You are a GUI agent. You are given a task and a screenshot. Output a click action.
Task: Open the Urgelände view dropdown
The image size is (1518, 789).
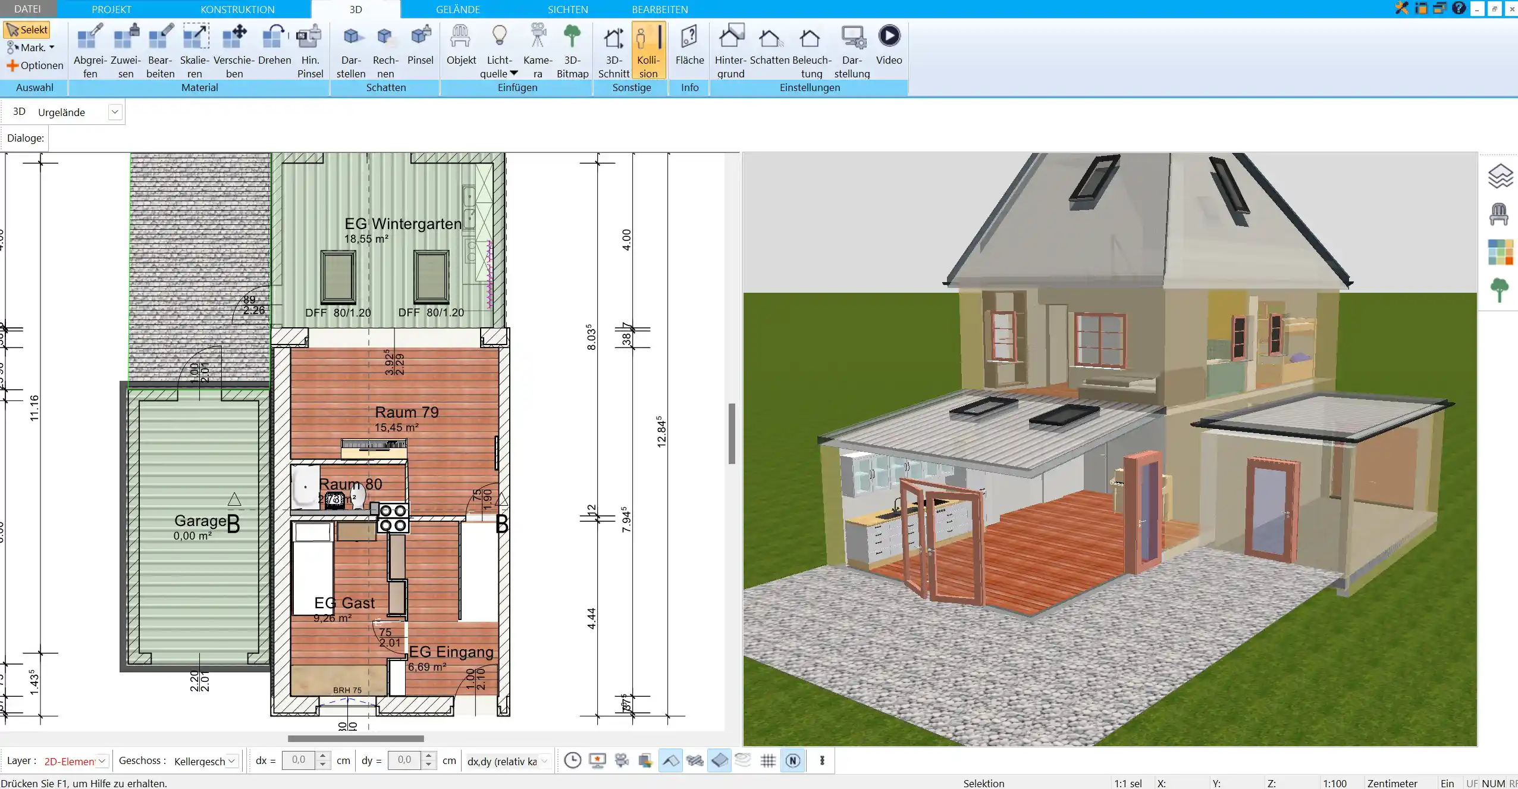(x=115, y=112)
